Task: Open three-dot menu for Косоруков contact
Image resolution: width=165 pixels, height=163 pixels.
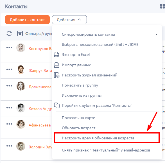Action: pyautogui.click(x=9, y=47)
